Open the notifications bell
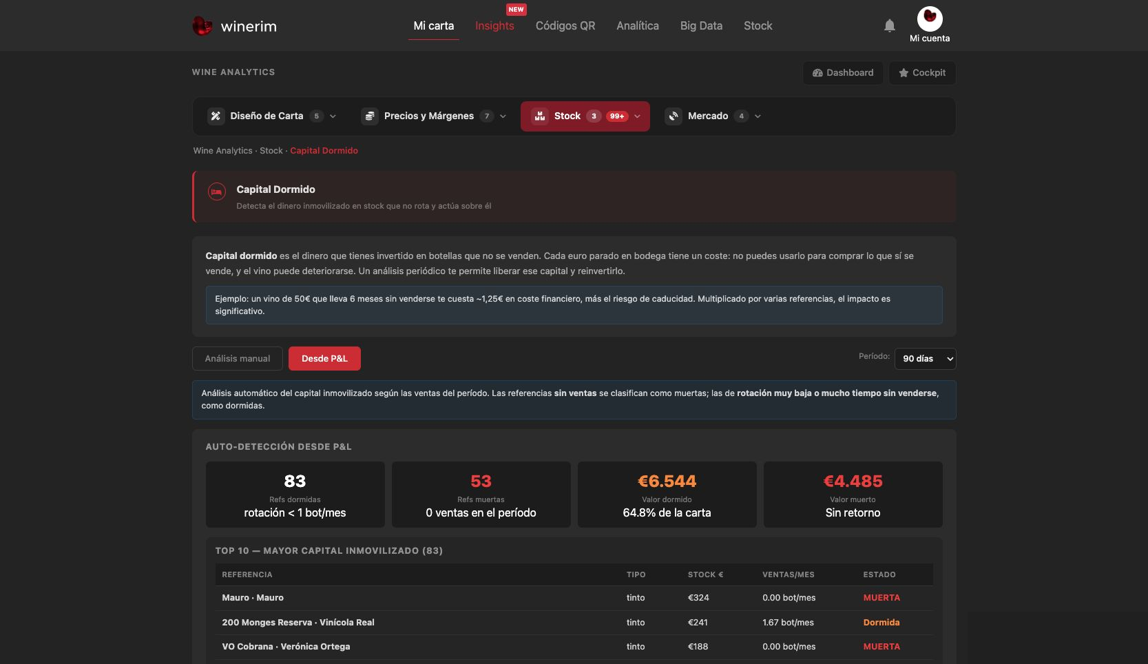Image resolution: width=1148 pixels, height=664 pixels. [890, 25]
